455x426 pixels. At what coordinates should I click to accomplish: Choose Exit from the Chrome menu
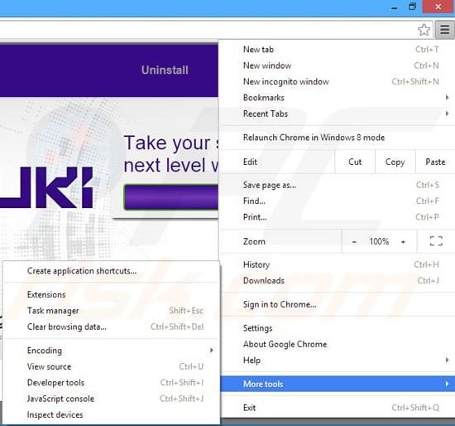(338, 408)
